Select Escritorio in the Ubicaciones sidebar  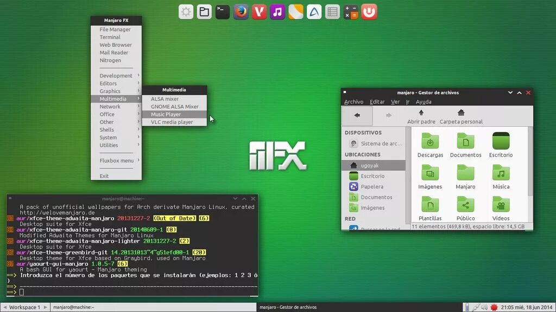[x=374, y=176]
